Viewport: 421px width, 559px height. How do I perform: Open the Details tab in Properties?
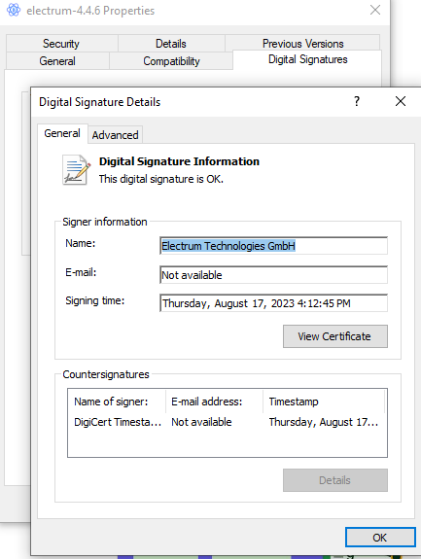coord(171,44)
